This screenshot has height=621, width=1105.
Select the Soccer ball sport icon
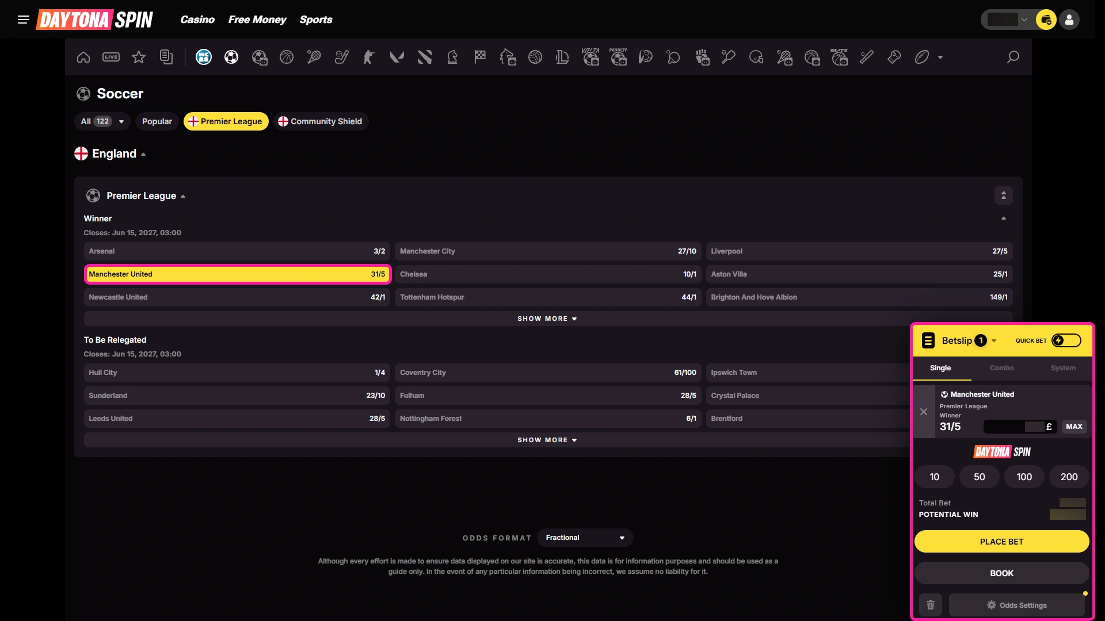pos(231,57)
